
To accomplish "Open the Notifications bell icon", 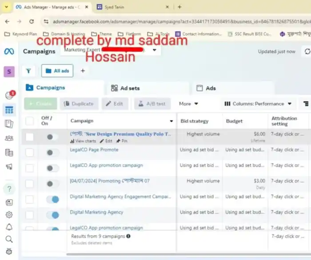I will (9, 227).
